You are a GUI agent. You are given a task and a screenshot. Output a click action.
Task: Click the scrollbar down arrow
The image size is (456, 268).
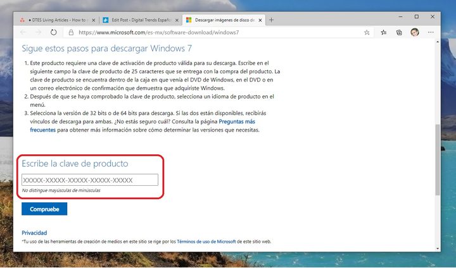pos(438,248)
